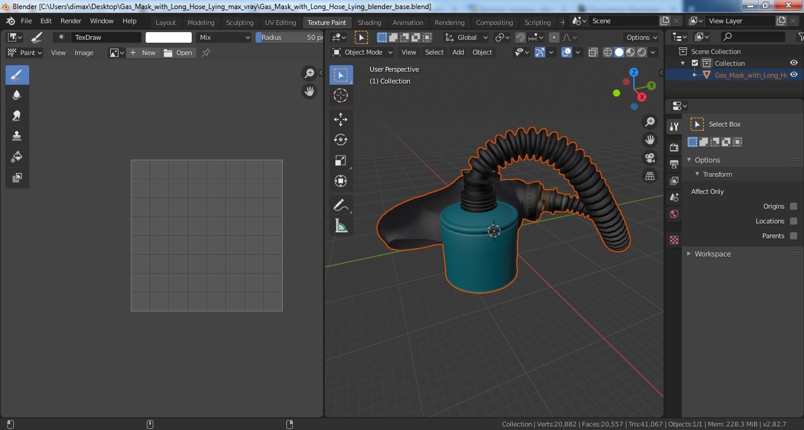The image size is (804, 430).
Task: Activate the Move tool
Action: click(341, 120)
